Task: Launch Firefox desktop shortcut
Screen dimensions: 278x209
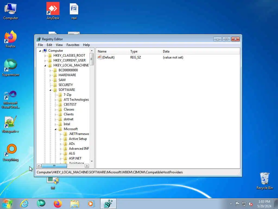Action: (11, 39)
